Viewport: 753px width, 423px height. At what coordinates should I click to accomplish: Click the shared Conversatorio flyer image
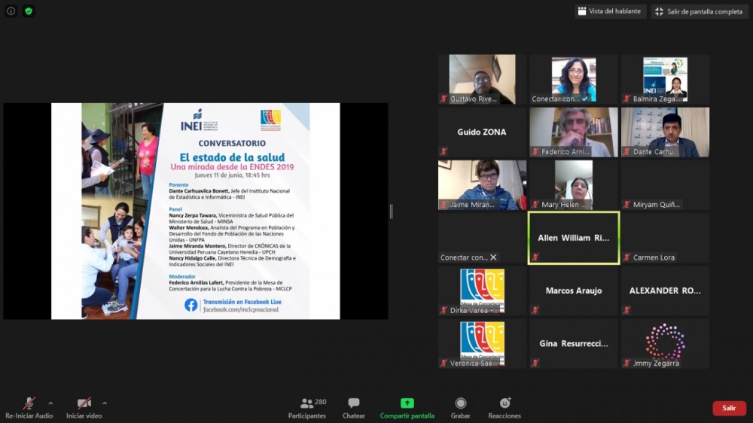tap(196, 211)
